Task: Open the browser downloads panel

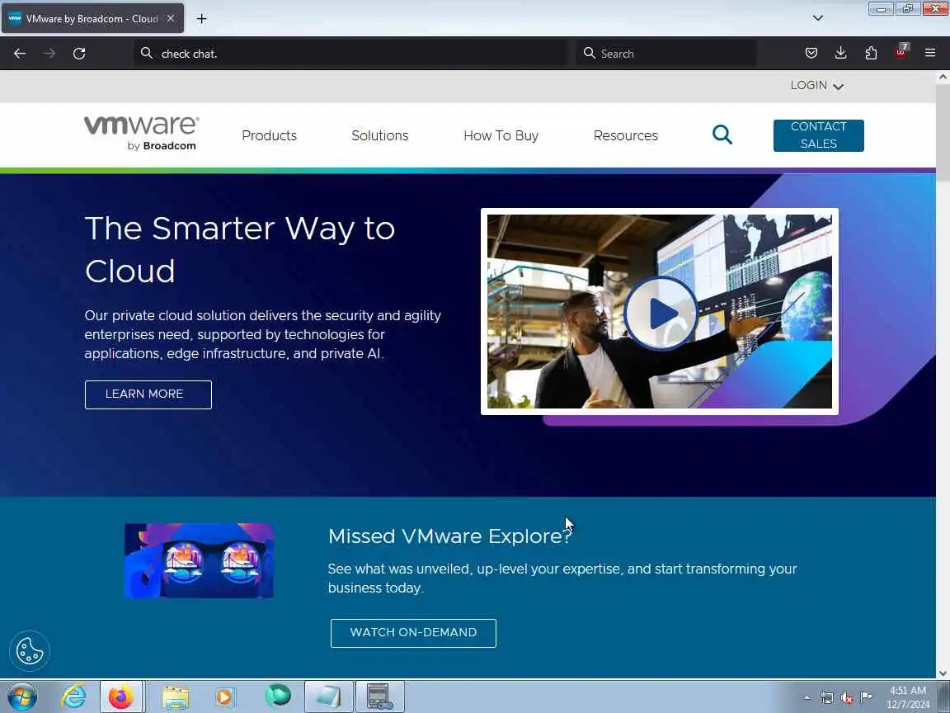Action: pyautogui.click(x=841, y=54)
